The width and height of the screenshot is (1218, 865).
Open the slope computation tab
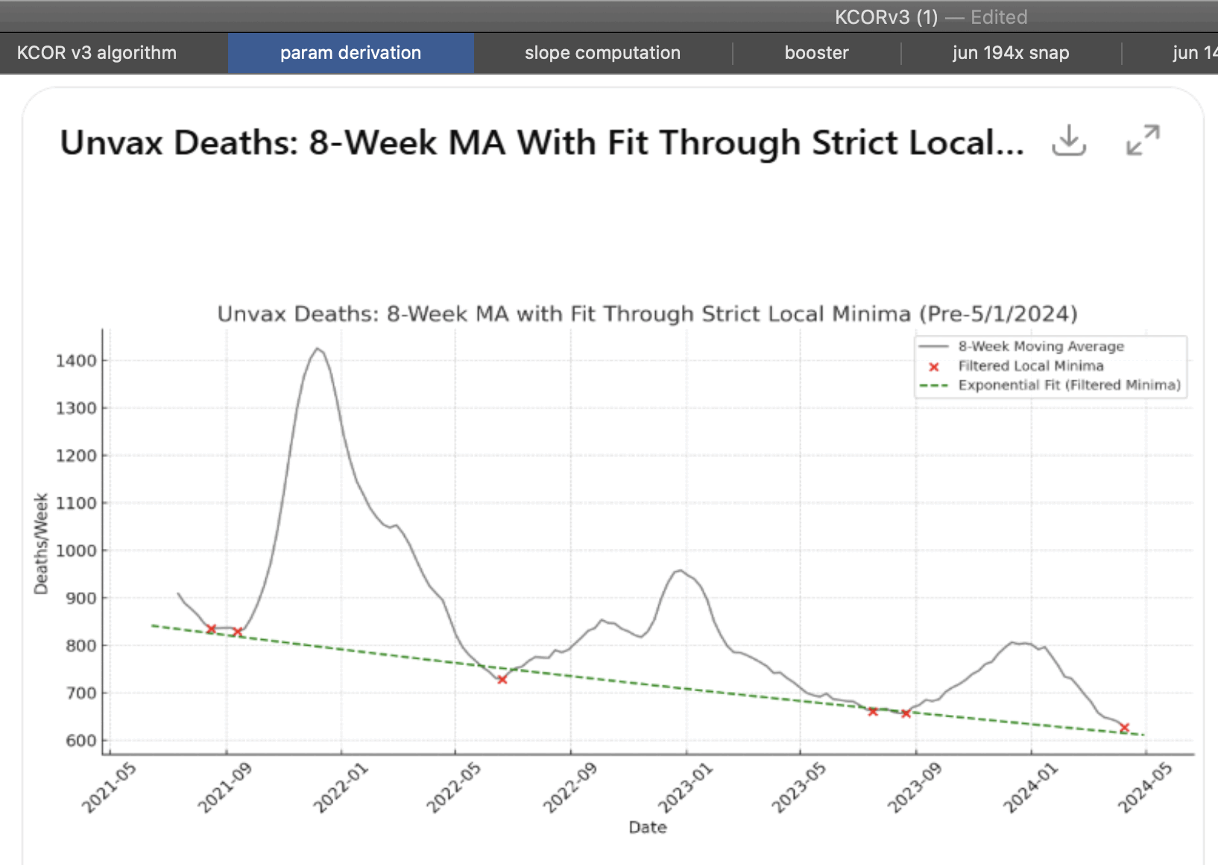coord(602,53)
